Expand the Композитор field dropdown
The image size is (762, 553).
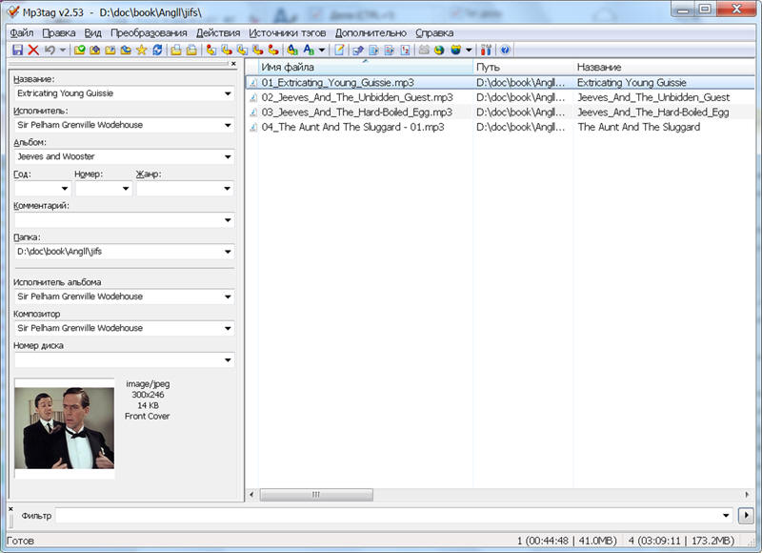click(228, 328)
